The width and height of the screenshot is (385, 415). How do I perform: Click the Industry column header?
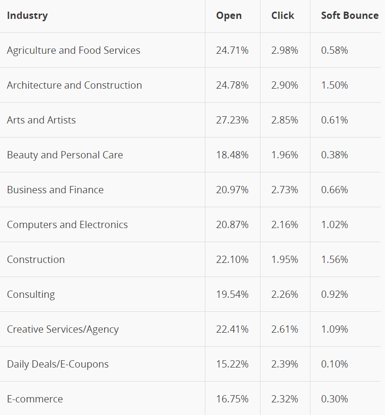click(x=27, y=15)
